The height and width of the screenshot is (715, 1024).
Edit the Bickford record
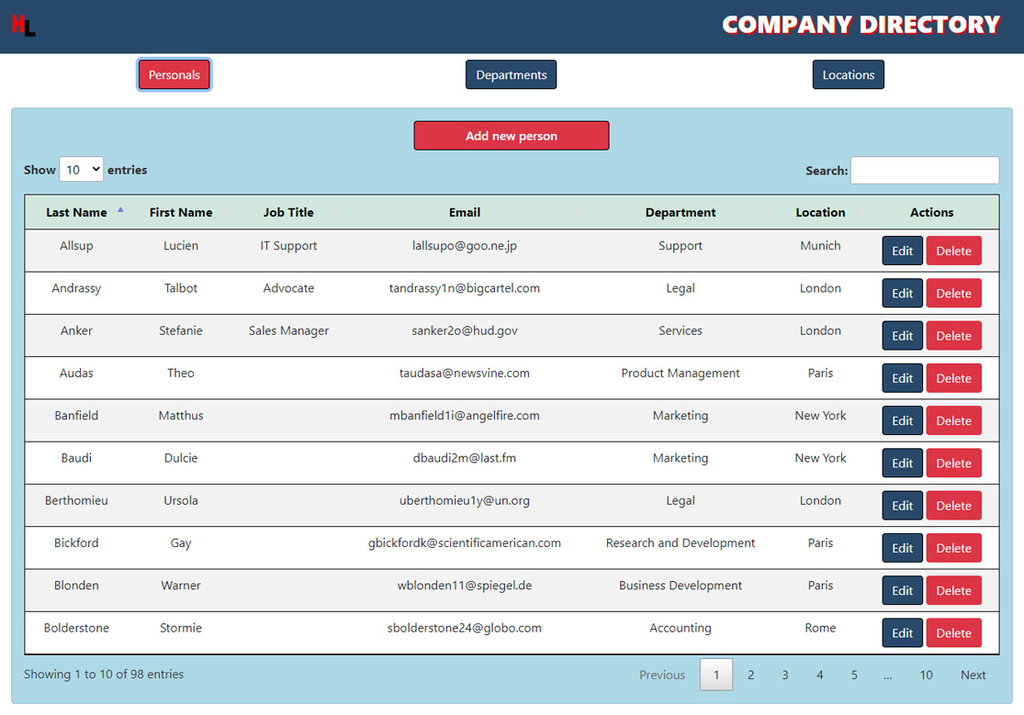902,548
